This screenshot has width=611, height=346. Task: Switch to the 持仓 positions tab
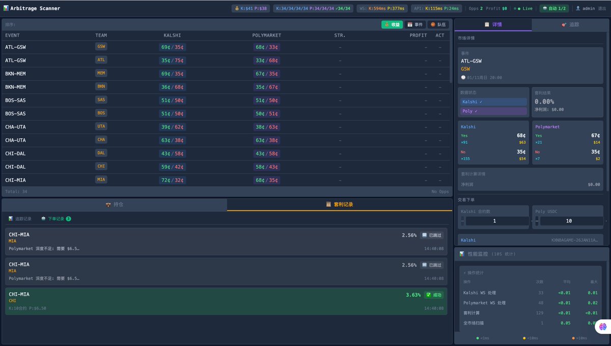115,204
